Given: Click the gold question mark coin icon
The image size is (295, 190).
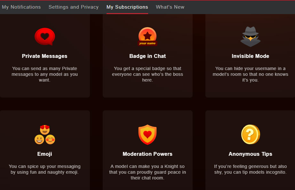Looking at the screenshot, I should coord(250,135).
